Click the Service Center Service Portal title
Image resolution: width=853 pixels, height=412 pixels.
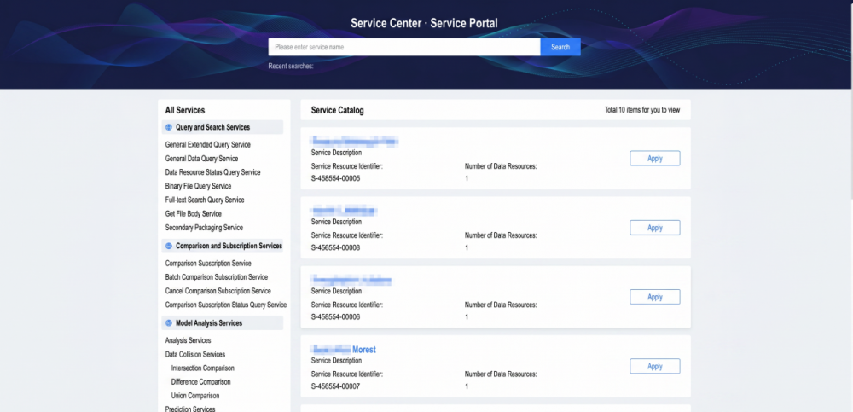coord(424,23)
